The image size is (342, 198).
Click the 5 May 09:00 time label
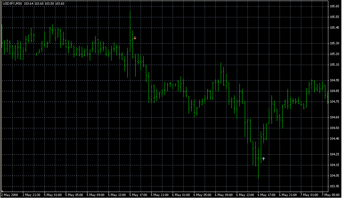(x=96, y=195)
